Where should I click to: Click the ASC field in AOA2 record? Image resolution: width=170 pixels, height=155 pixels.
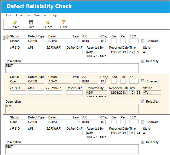coord(134,81)
